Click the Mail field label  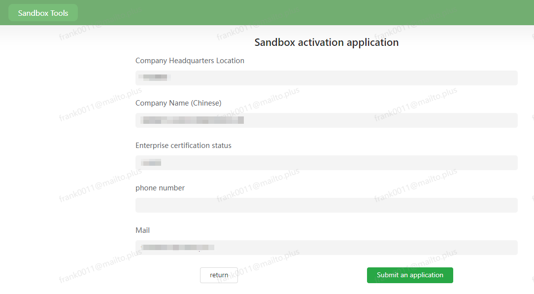coord(142,230)
